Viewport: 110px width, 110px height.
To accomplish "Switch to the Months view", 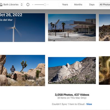I will pos(78,5).
